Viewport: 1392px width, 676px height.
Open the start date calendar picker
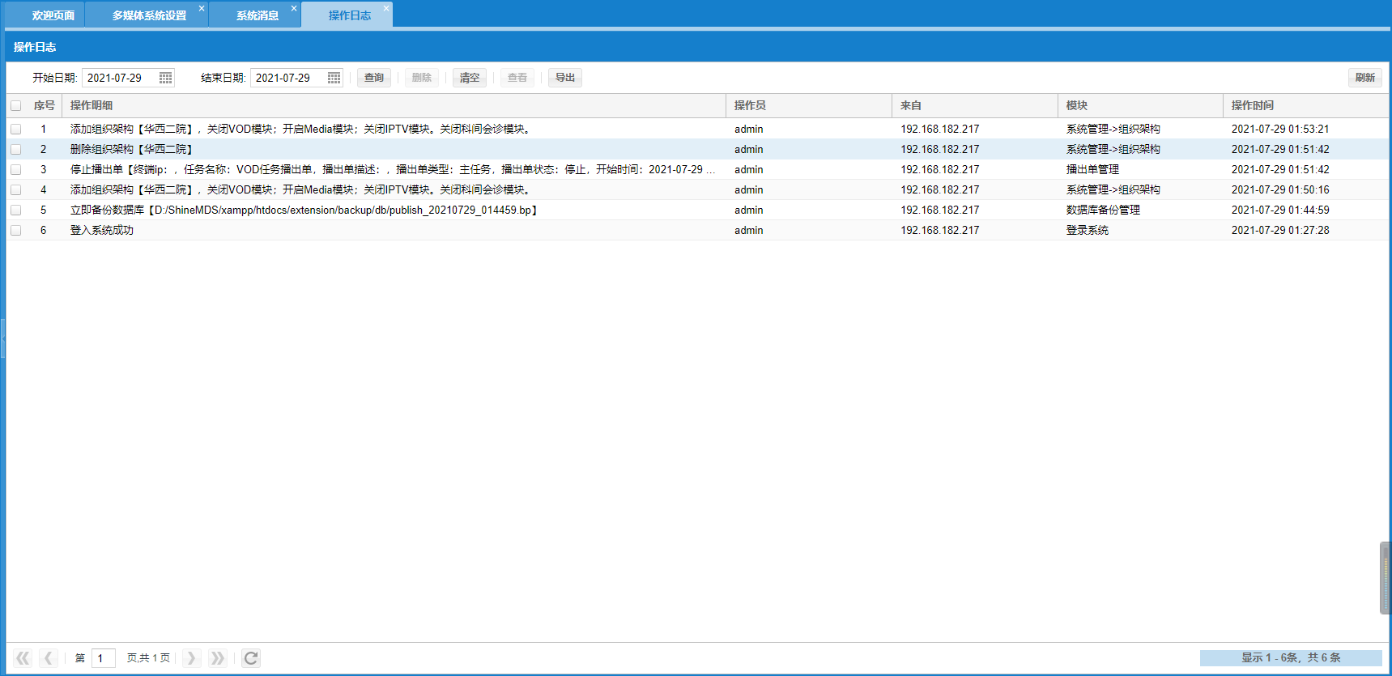coord(165,78)
